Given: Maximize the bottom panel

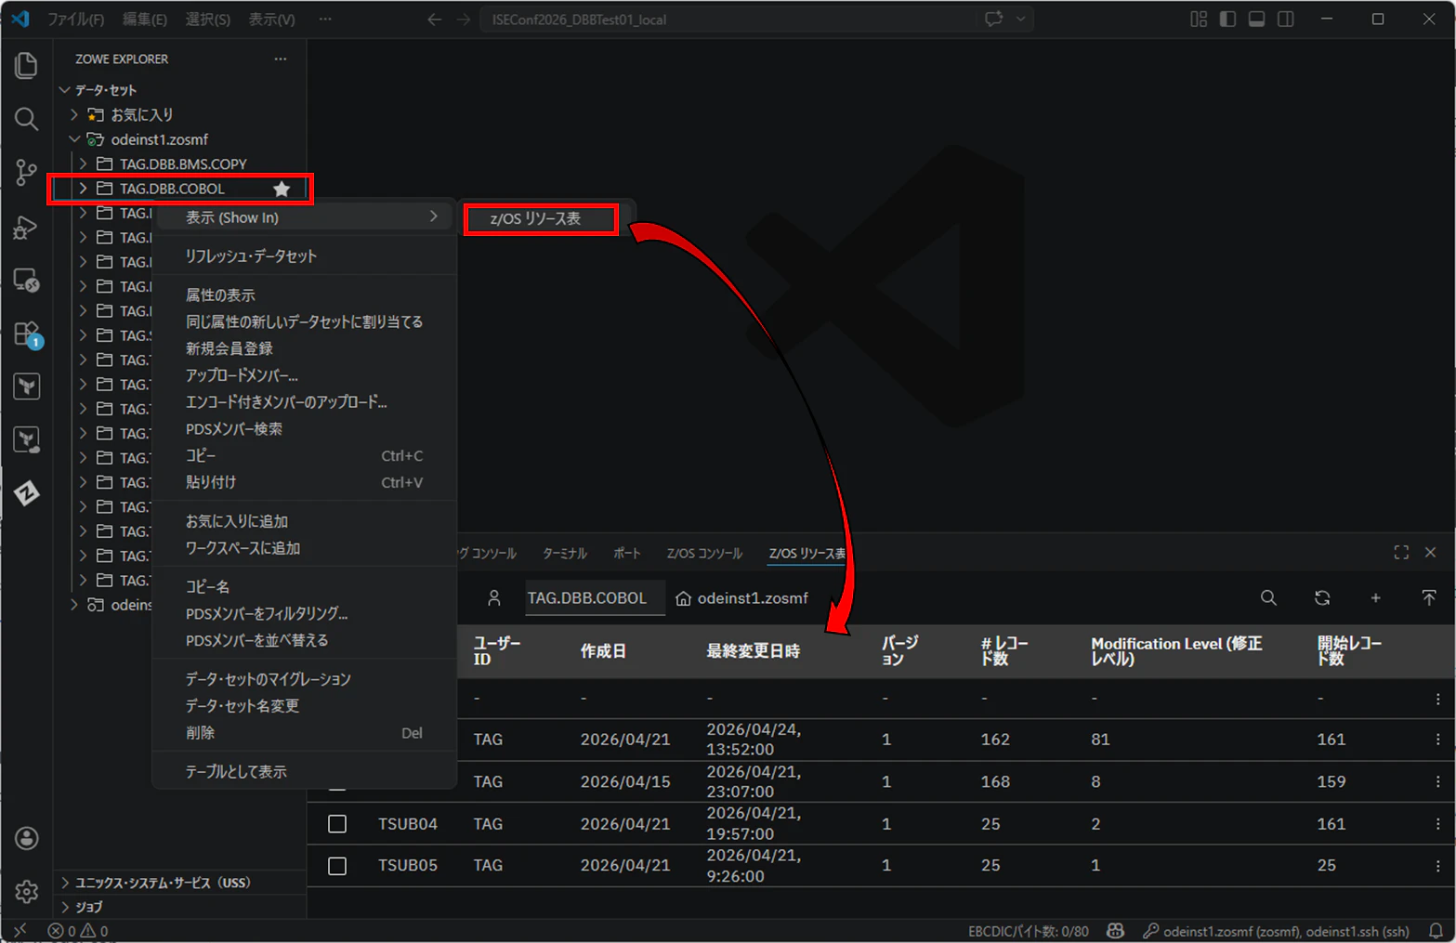Looking at the screenshot, I should 1401,553.
